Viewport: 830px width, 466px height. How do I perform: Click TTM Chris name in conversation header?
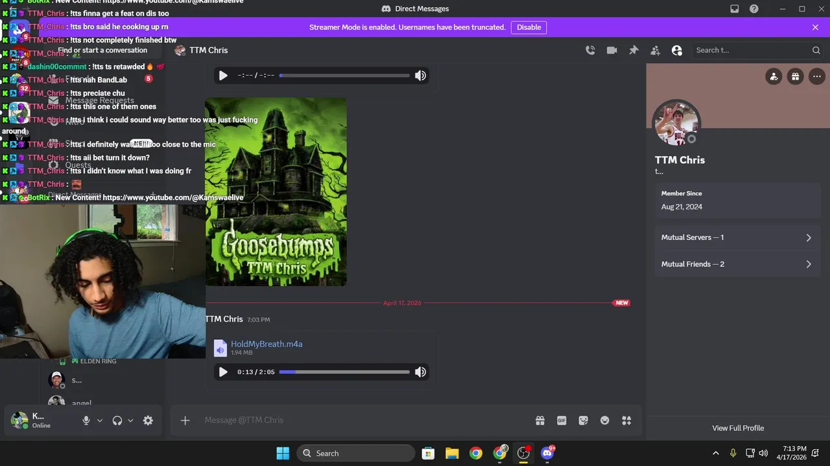coord(209,50)
